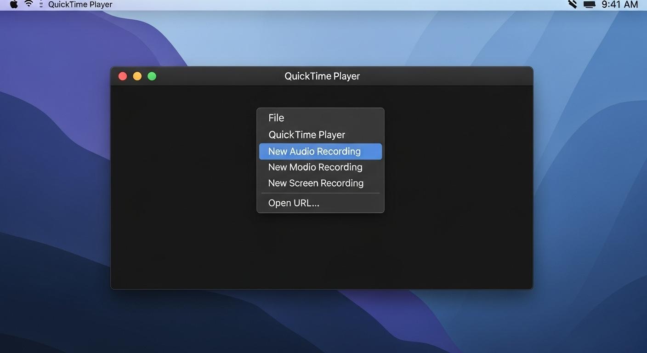647x353 pixels.
Task: Click the slashed icon left of battery
Action: pyautogui.click(x=573, y=5)
